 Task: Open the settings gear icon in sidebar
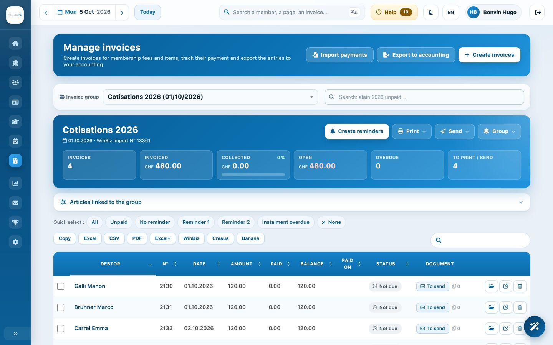coord(15,242)
